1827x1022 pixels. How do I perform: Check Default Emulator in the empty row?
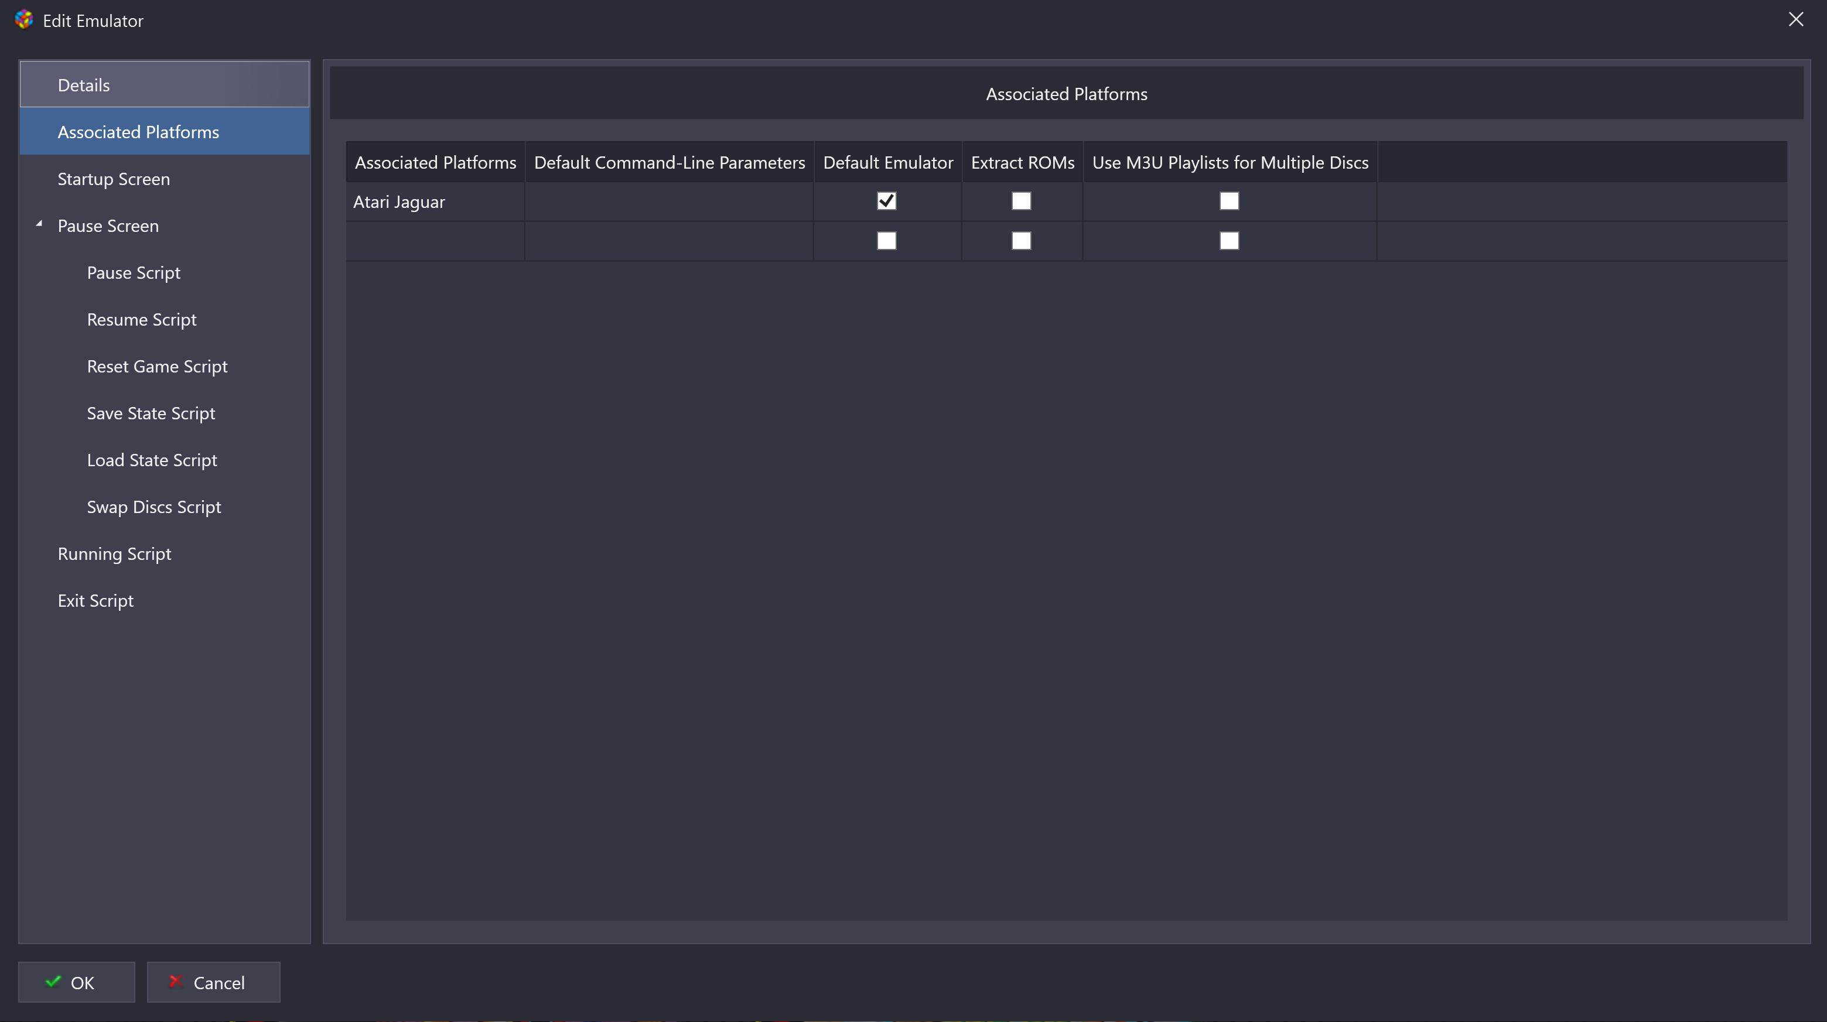886,241
